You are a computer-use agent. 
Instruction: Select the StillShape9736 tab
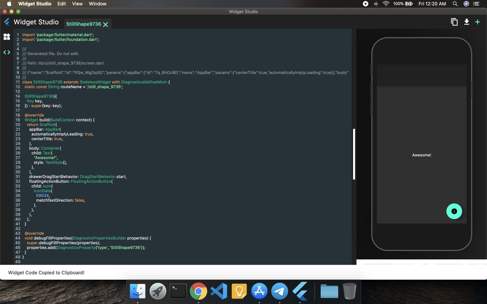point(84,24)
